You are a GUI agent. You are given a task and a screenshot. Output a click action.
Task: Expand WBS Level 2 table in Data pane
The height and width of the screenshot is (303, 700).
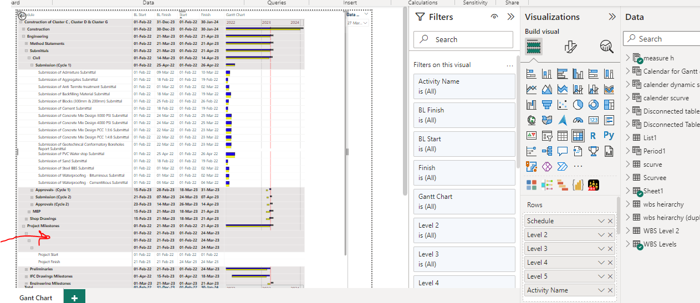628,231
